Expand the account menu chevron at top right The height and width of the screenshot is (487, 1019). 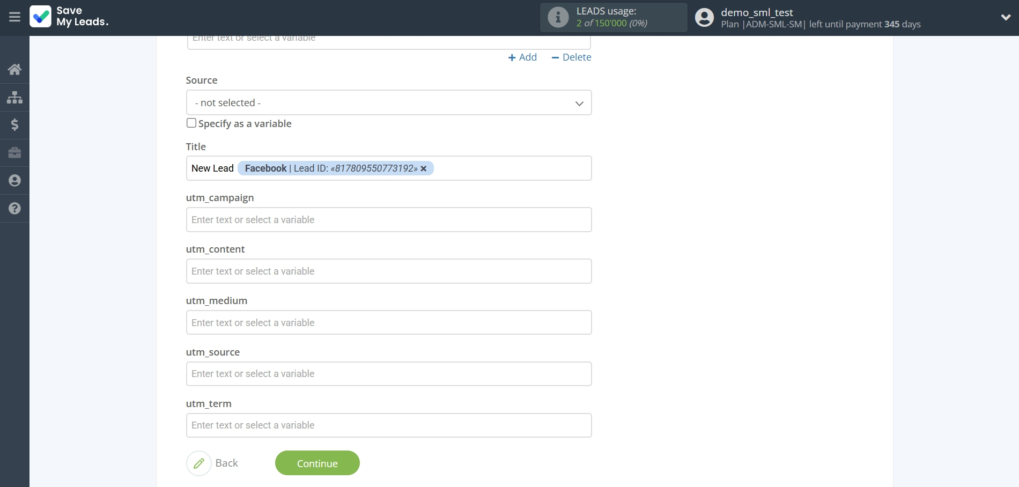point(1006,17)
